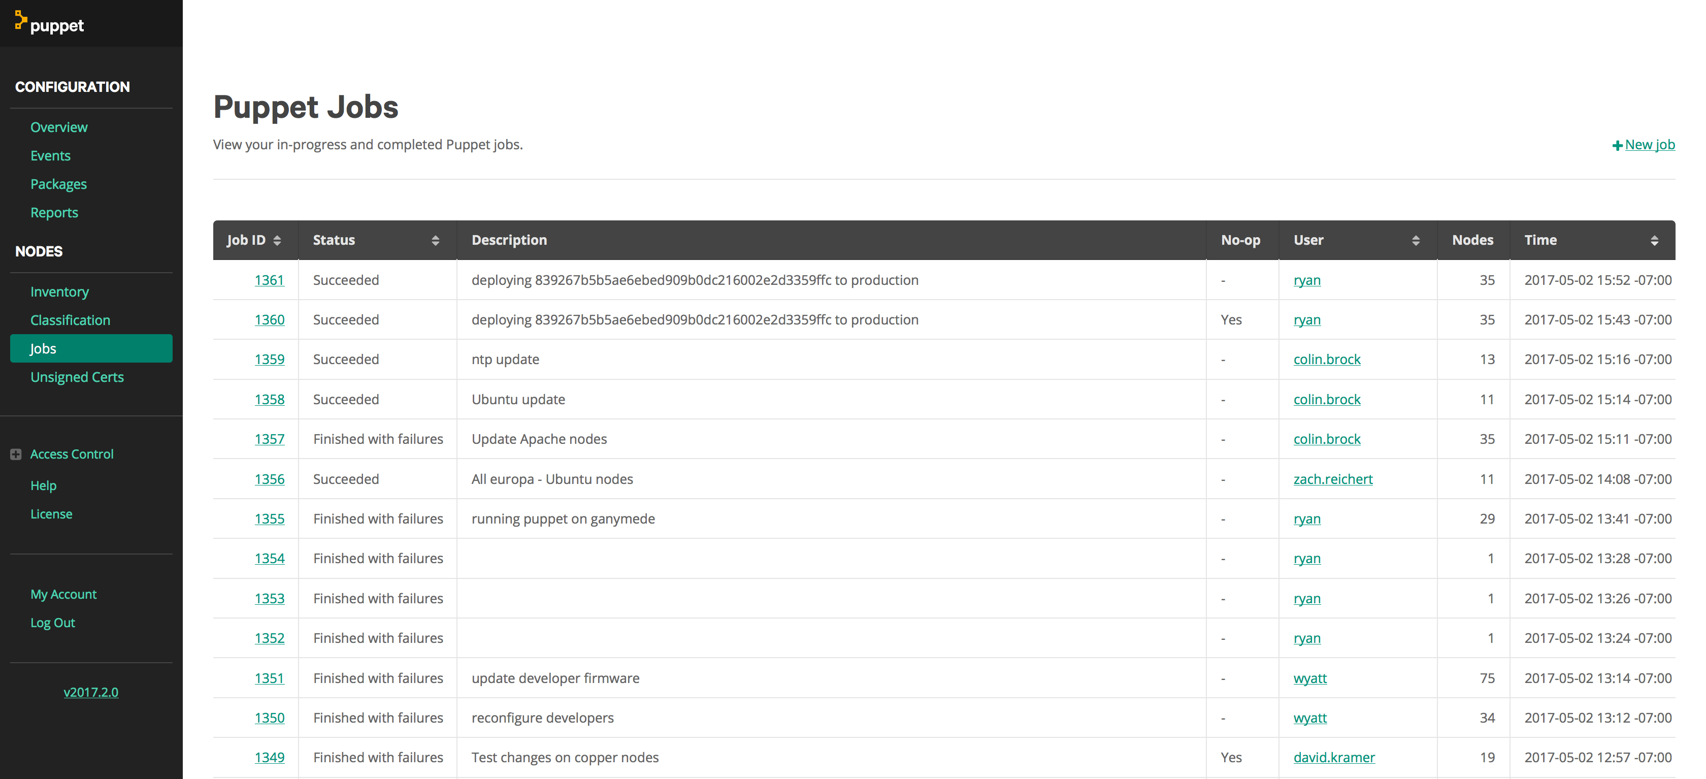Expand the Access Control section

pyautogui.click(x=16, y=455)
